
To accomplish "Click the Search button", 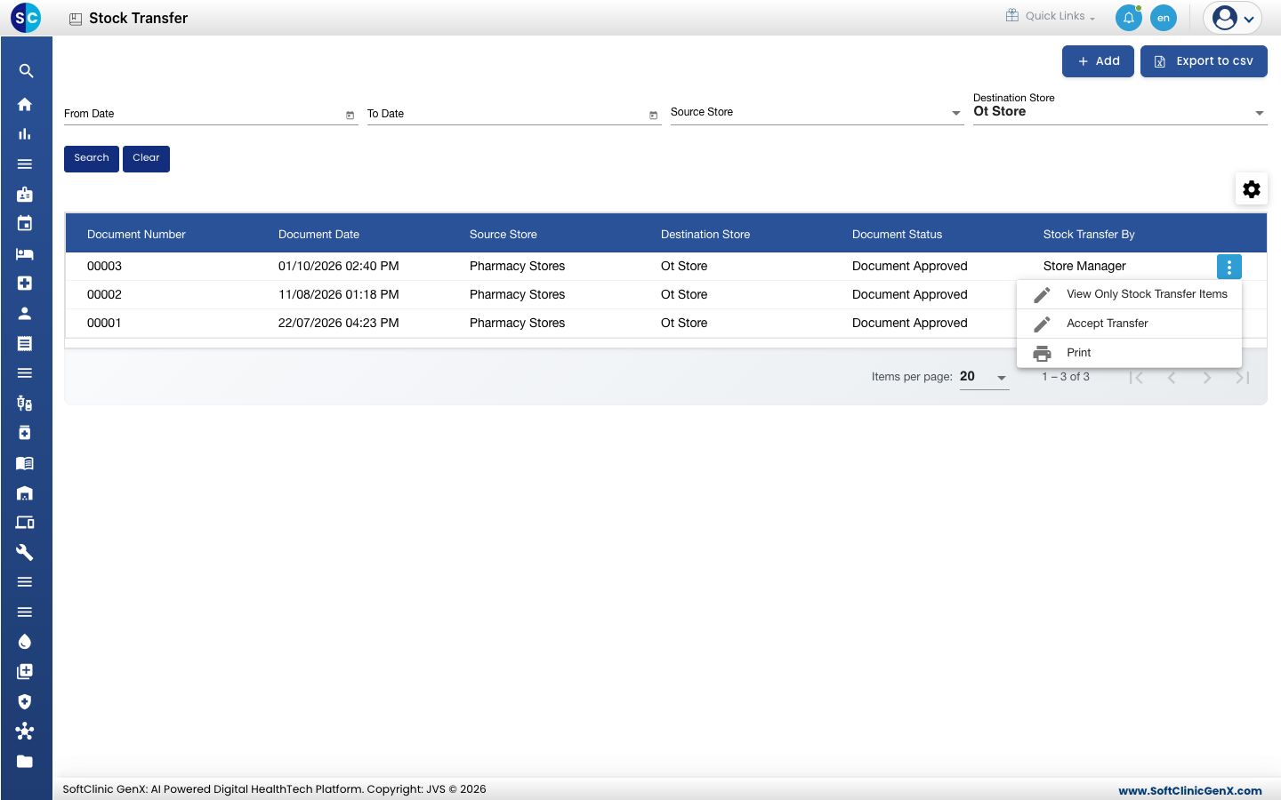I will tap(92, 158).
